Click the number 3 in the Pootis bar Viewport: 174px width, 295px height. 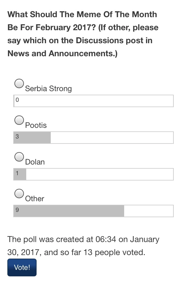pyautogui.click(x=17, y=137)
